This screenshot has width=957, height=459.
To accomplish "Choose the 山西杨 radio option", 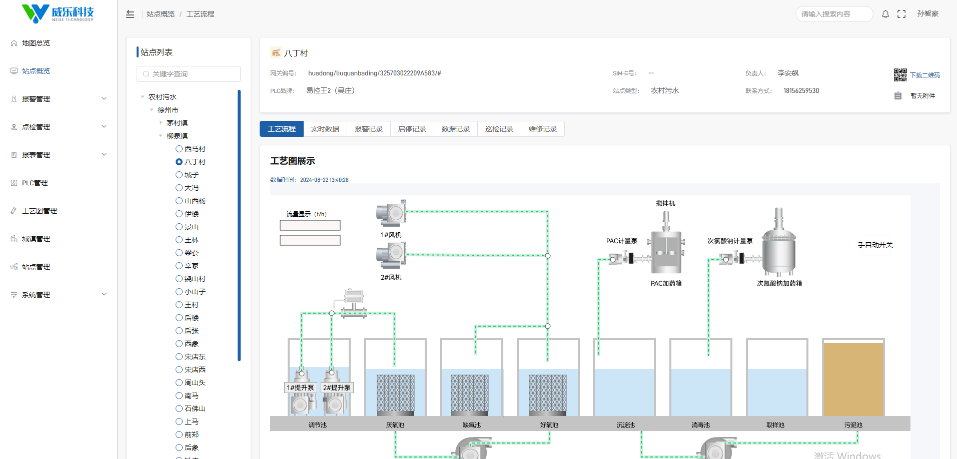I will (x=179, y=201).
